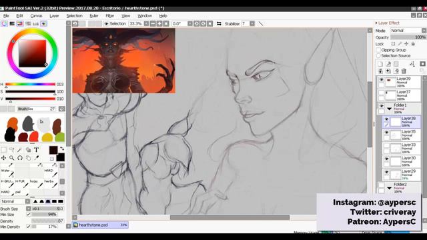Flip canvas view horizontally
The width and height of the screenshot is (427, 240).
point(219,24)
